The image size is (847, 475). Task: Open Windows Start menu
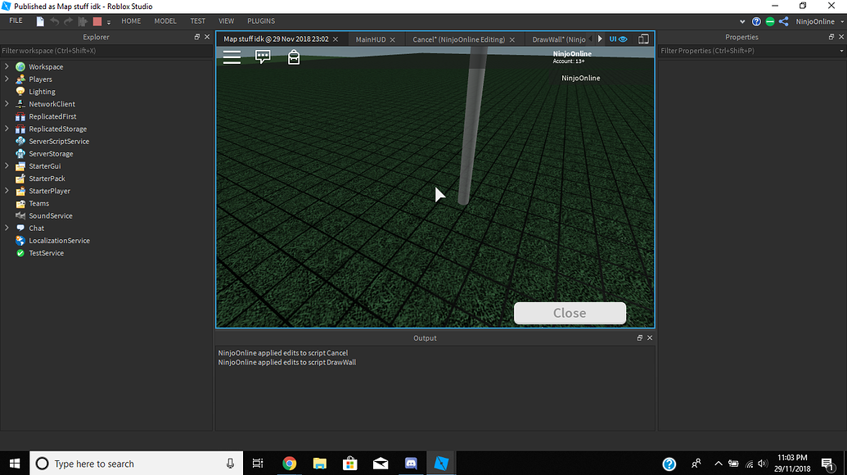click(x=15, y=463)
